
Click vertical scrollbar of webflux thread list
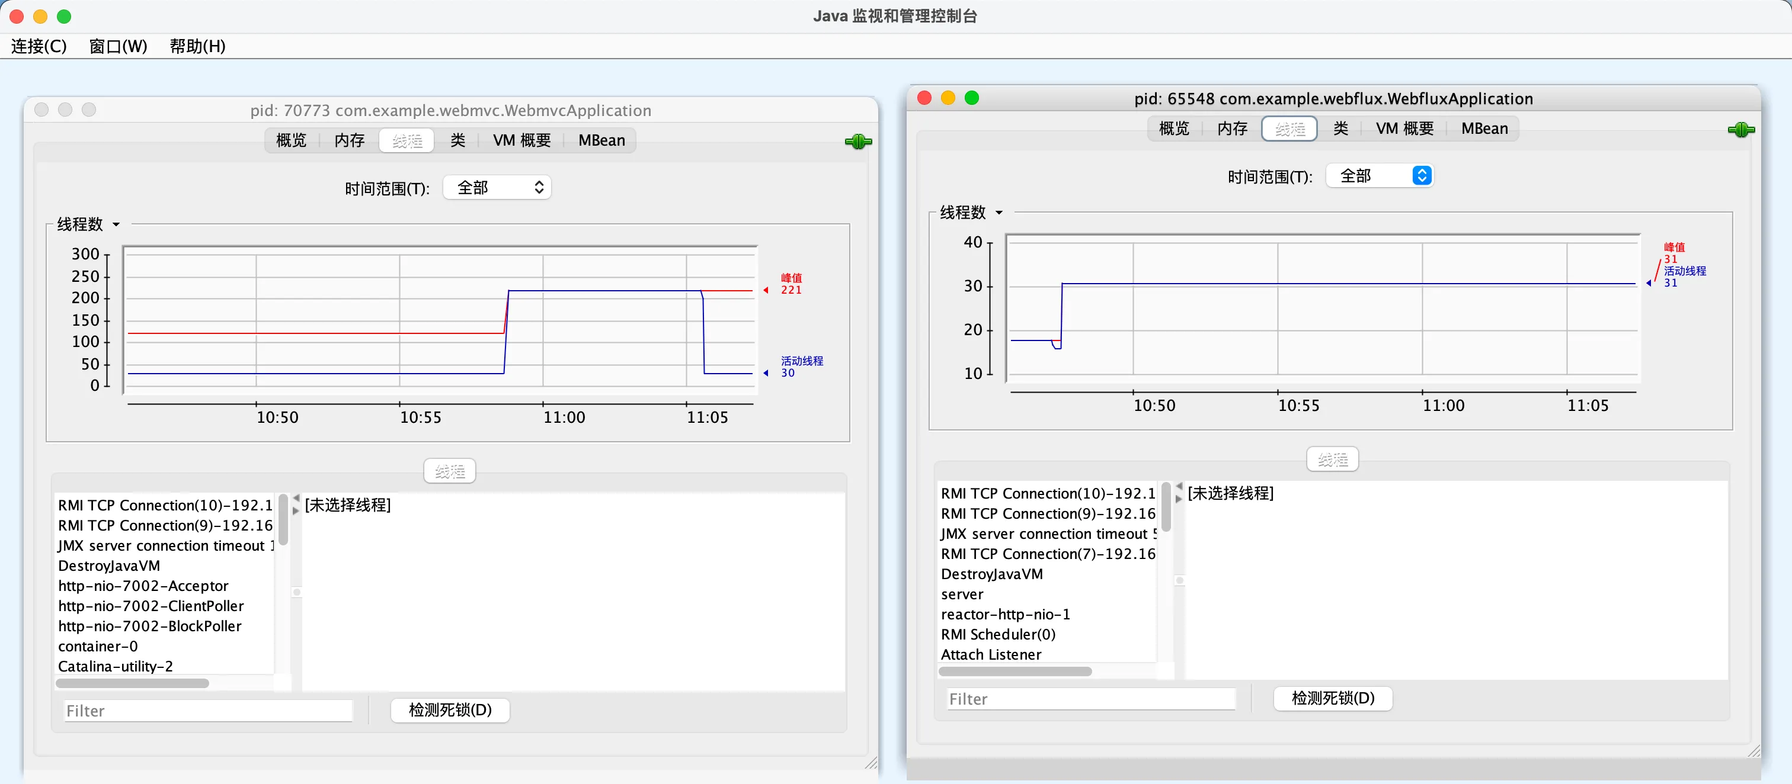point(1166,507)
